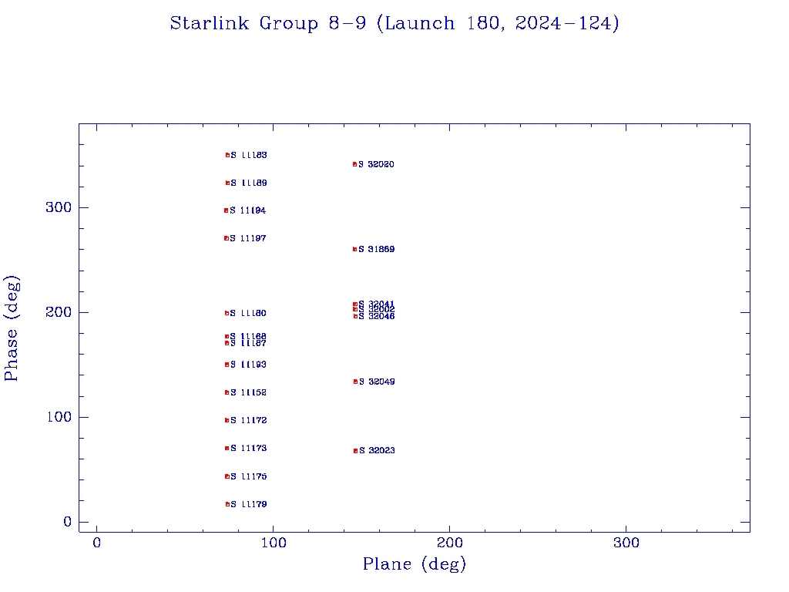Click the satellite label 'S 11173'
The image size is (789, 592).
click(x=249, y=448)
